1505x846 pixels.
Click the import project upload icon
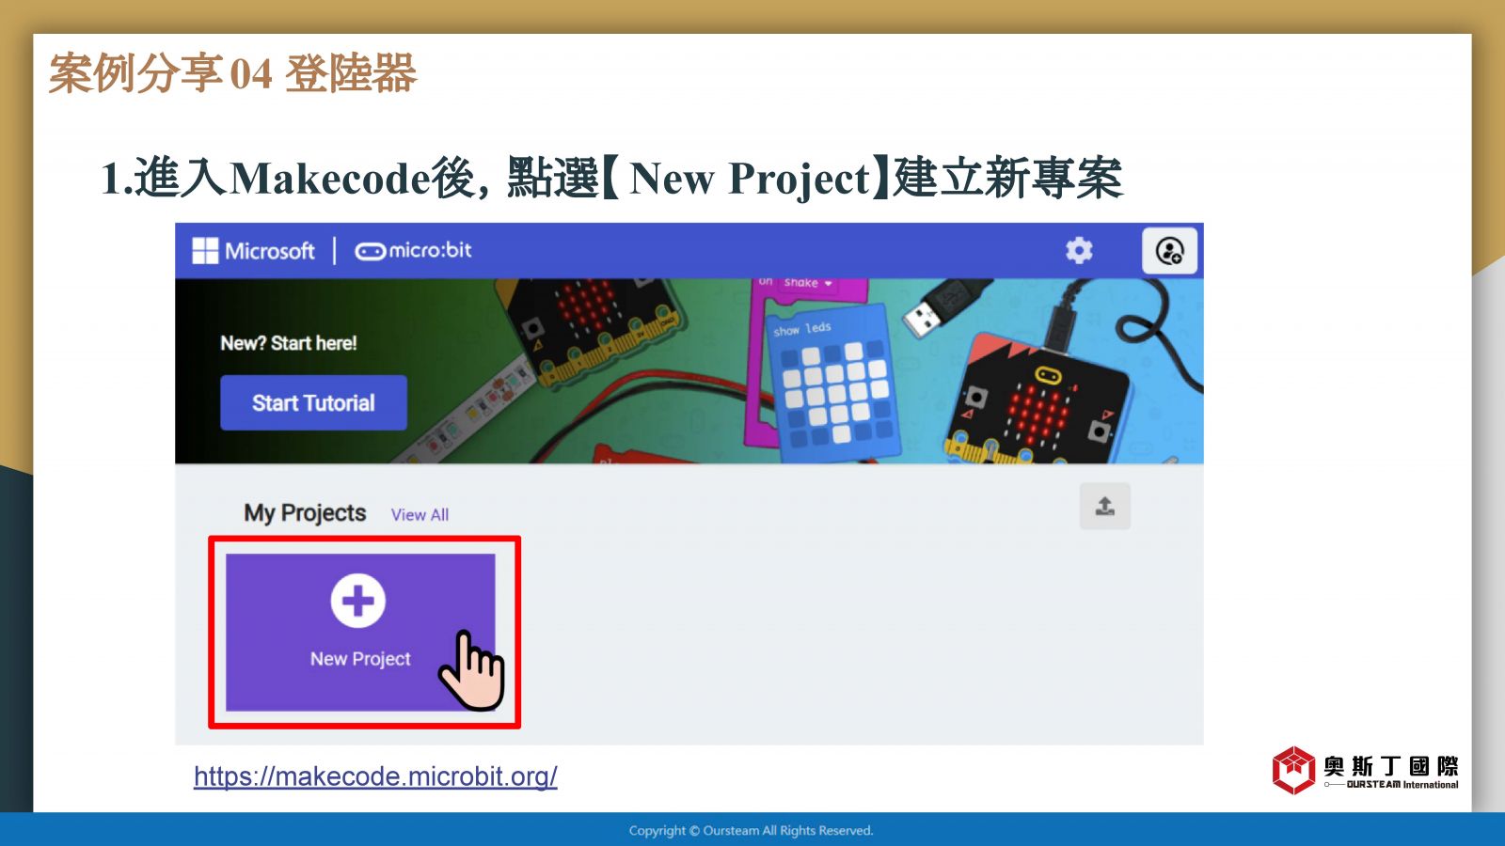point(1105,507)
